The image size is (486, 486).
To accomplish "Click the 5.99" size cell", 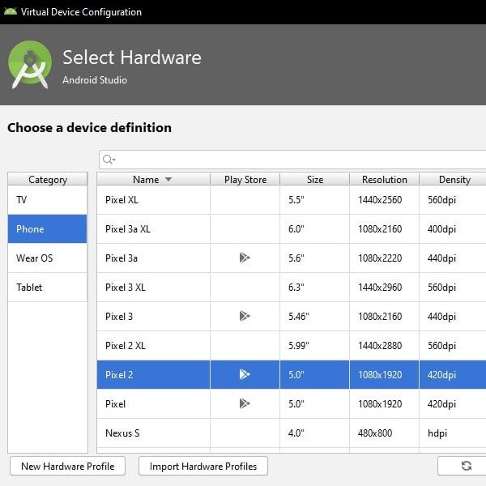I will point(314,346).
